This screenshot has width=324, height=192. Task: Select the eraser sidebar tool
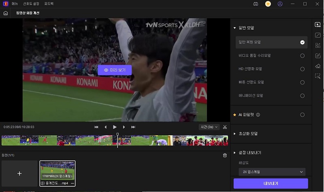click(x=318, y=66)
